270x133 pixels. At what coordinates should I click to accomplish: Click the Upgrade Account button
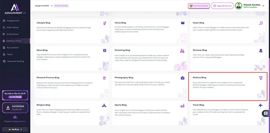(x=222, y=6)
